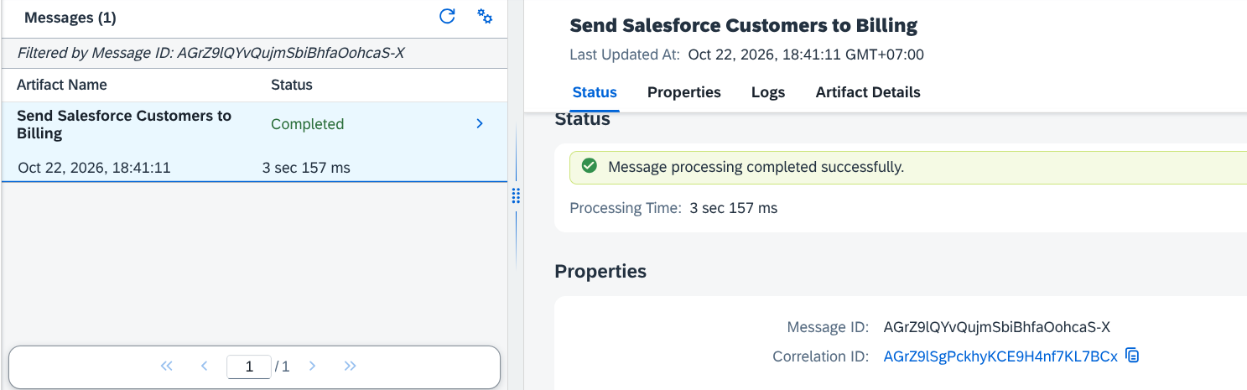1247x390 pixels.
Task: Click the Last Updated At timestamp value
Action: pyautogui.click(x=806, y=55)
